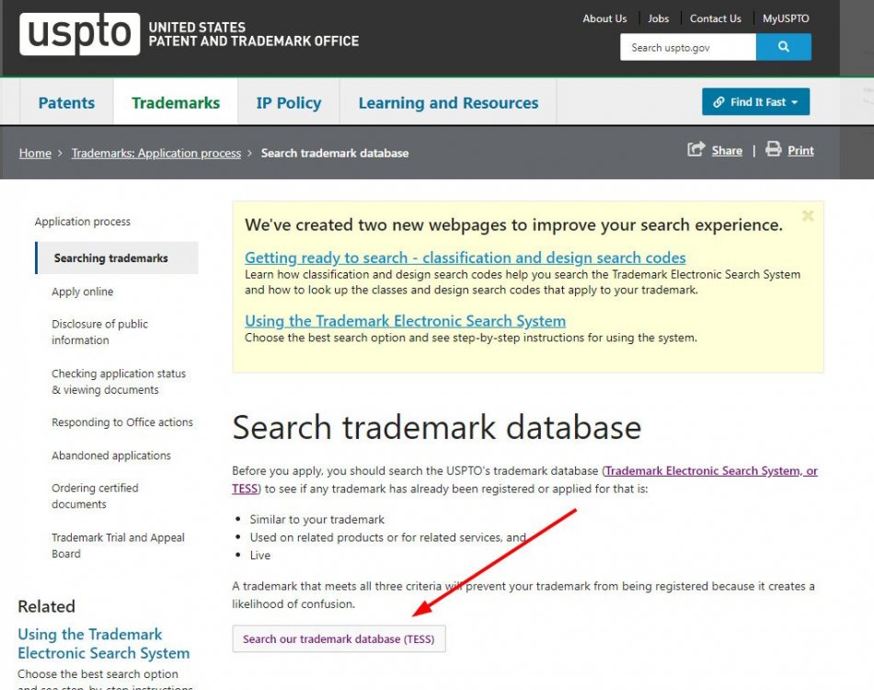Image resolution: width=874 pixels, height=690 pixels.
Task: Open the IP Policy menu tab
Action: coord(289,102)
